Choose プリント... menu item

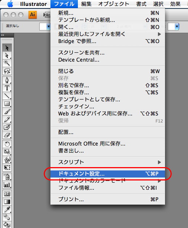click(108, 199)
